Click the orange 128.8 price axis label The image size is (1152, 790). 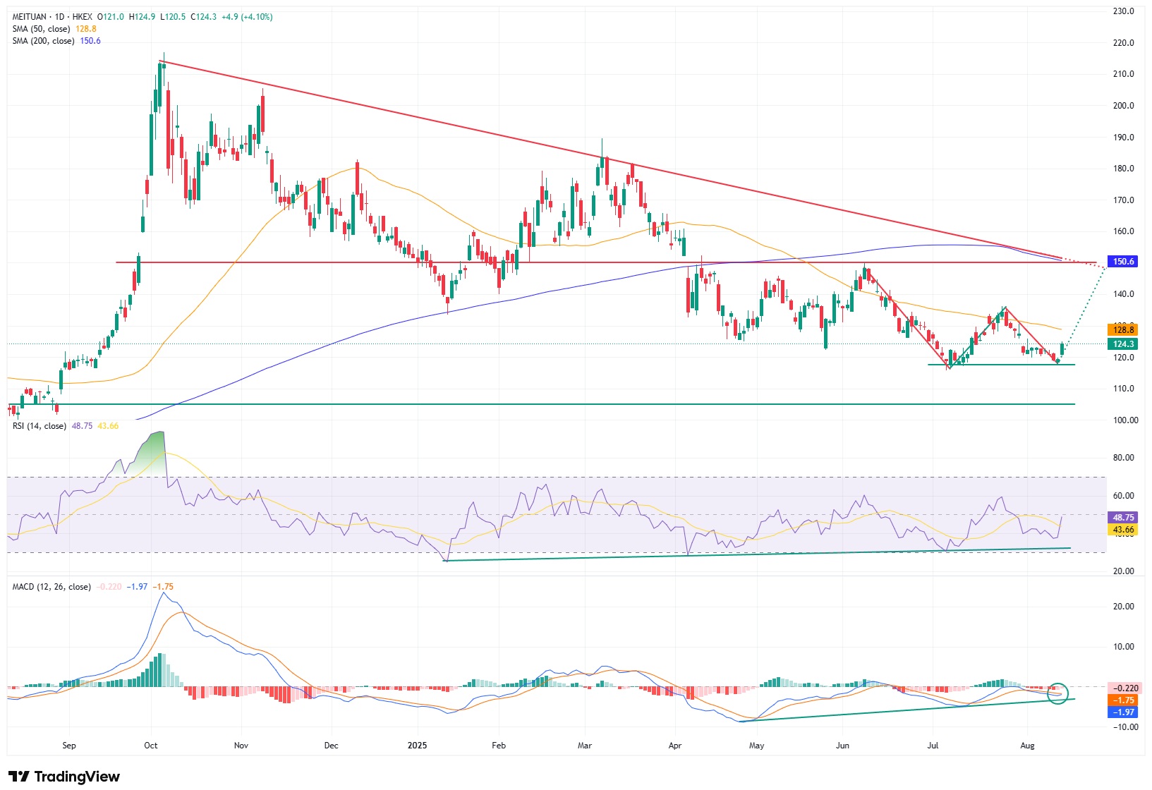pyautogui.click(x=1123, y=329)
